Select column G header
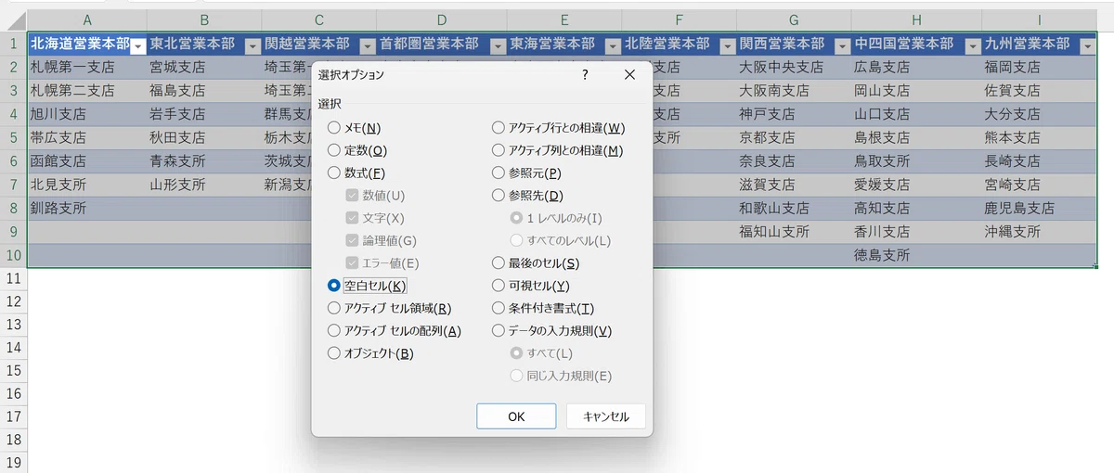This screenshot has width=1114, height=473. pyautogui.click(x=794, y=20)
